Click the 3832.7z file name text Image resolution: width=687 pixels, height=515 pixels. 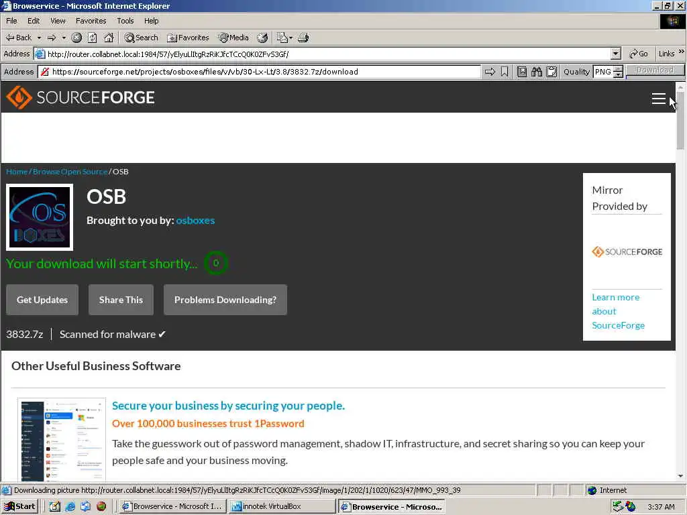point(25,334)
